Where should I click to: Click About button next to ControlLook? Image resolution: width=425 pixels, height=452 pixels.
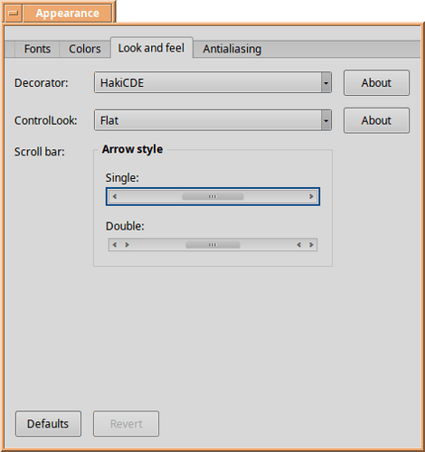376,120
